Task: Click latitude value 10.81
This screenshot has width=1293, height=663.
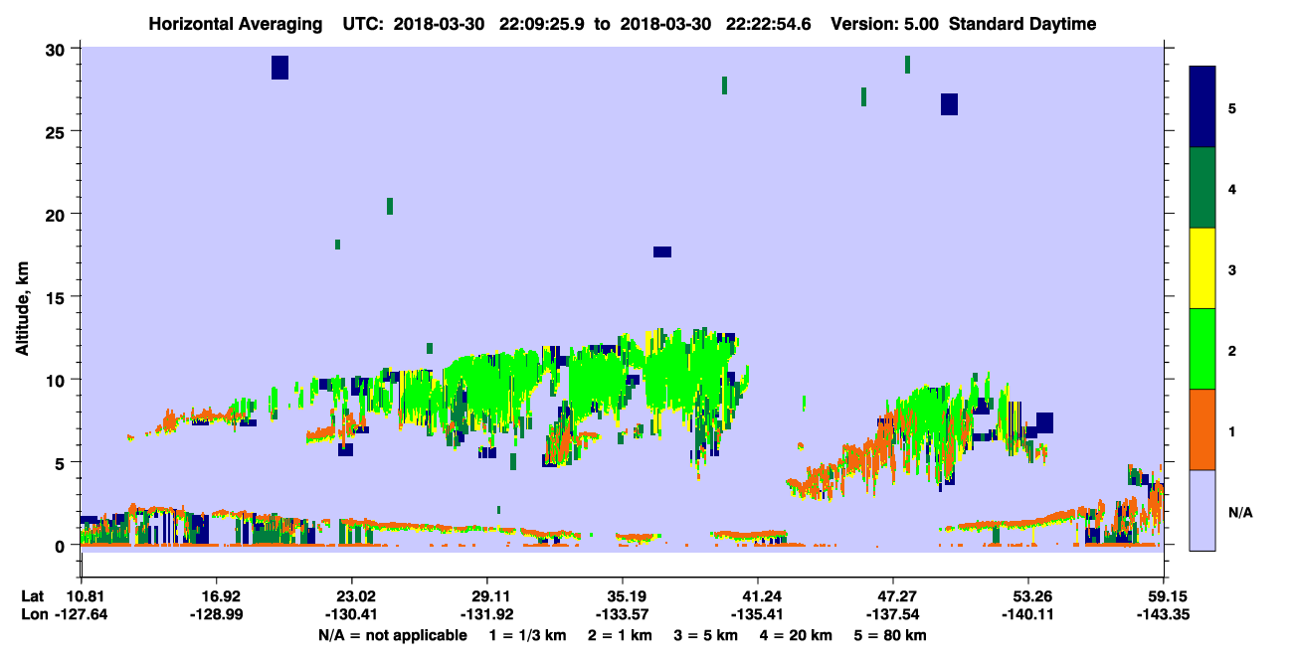Action: (x=81, y=596)
